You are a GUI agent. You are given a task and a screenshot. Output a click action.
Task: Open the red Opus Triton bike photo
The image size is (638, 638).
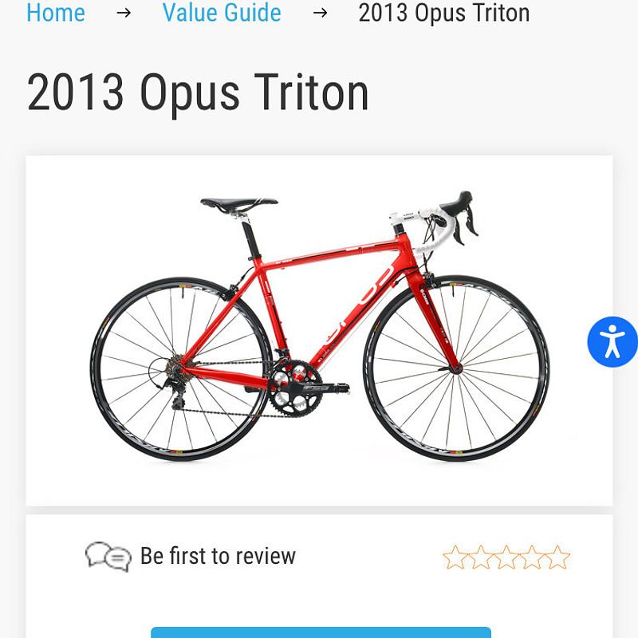[319, 330]
